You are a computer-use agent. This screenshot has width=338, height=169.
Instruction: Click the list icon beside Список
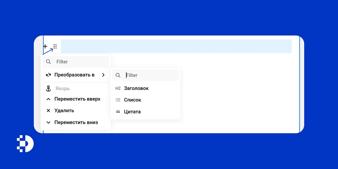[x=118, y=100]
